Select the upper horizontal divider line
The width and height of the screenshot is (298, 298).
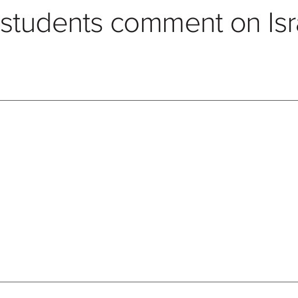(149, 100)
